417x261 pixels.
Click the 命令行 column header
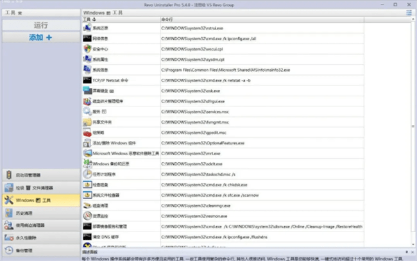pyautogui.click(x=262, y=19)
